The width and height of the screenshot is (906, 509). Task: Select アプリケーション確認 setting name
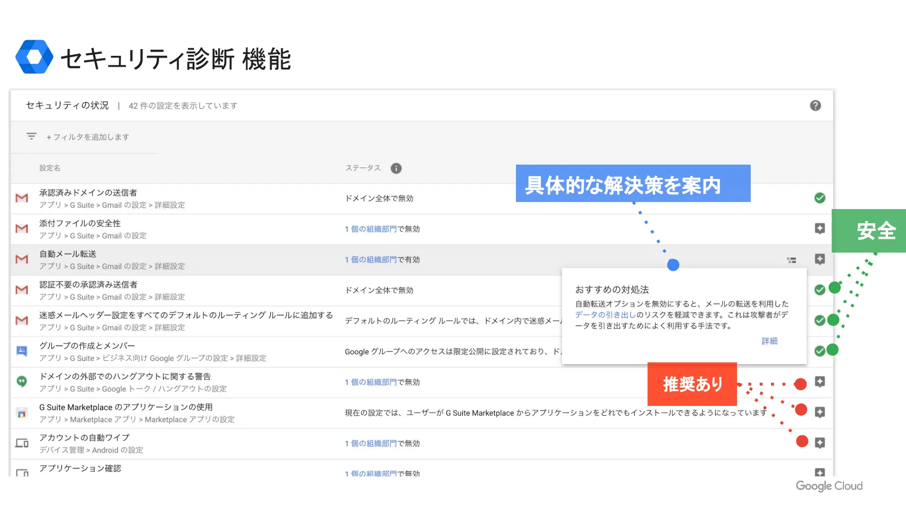tap(80, 468)
